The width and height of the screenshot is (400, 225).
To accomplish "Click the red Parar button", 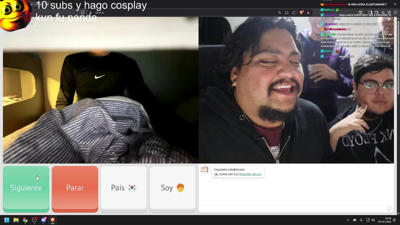I will [x=75, y=189].
